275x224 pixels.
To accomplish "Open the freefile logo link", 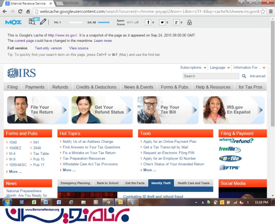I will pyautogui.click(x=230, y=149).
